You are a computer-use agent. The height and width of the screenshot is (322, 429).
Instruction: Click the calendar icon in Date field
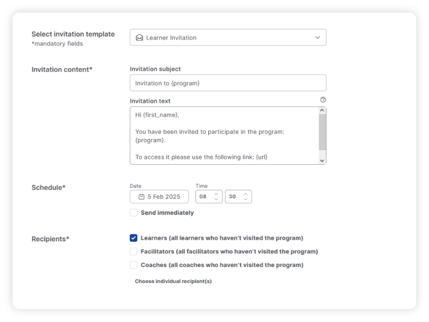[141, 197]
